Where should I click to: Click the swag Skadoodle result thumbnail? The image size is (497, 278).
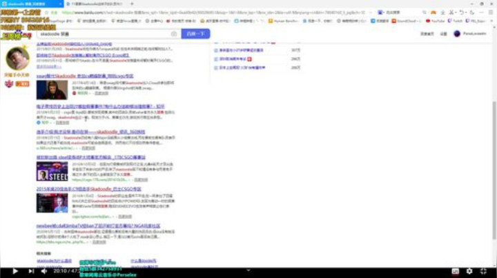tap(52, 89)
